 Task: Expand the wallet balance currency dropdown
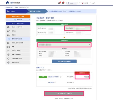click(x=18, y=20)
